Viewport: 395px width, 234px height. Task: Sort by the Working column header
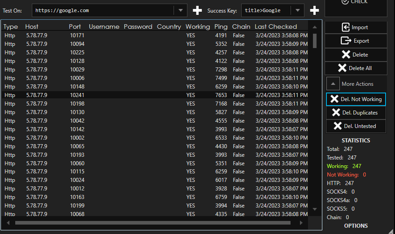click(198, 26)
